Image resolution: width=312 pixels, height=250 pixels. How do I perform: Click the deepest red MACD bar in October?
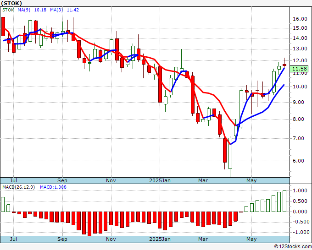89,224
